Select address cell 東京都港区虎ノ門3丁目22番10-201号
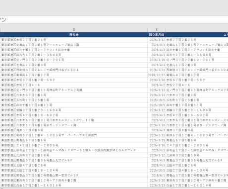The height and width of the screenshot is (189, 228). (74, 60)
